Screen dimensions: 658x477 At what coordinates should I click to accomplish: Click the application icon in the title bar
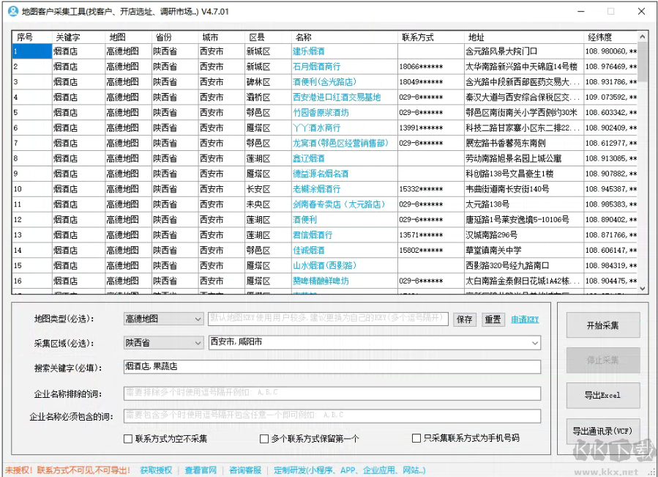[x=10, y=10]
